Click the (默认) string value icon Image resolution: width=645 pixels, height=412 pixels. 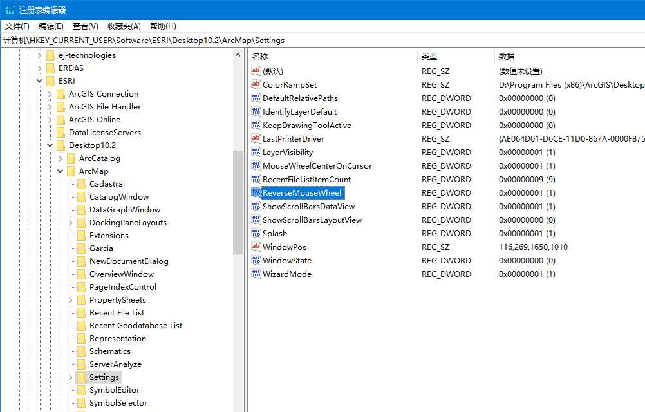tap(256, 71)
